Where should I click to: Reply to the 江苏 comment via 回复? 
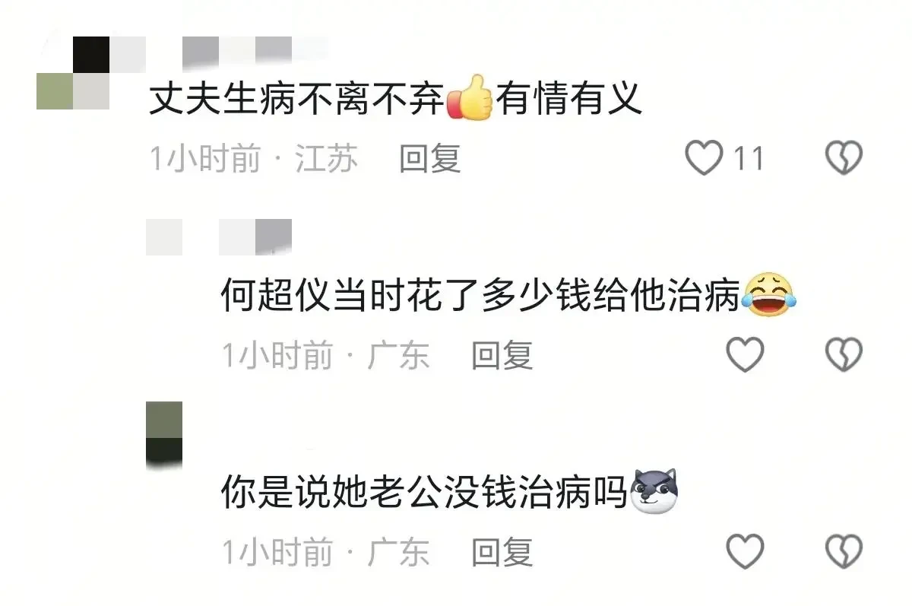click(x=430, y=159)
